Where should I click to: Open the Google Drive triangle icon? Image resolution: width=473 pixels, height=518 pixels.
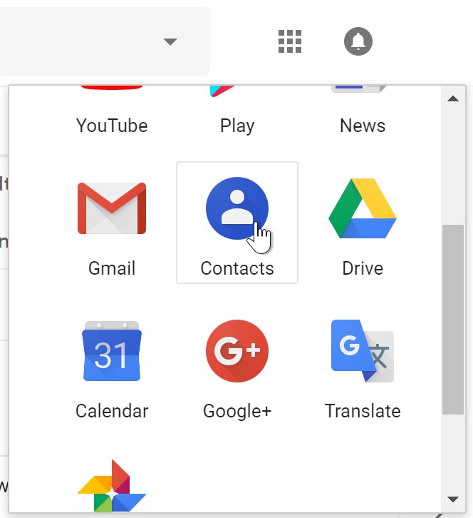[362, 209]
